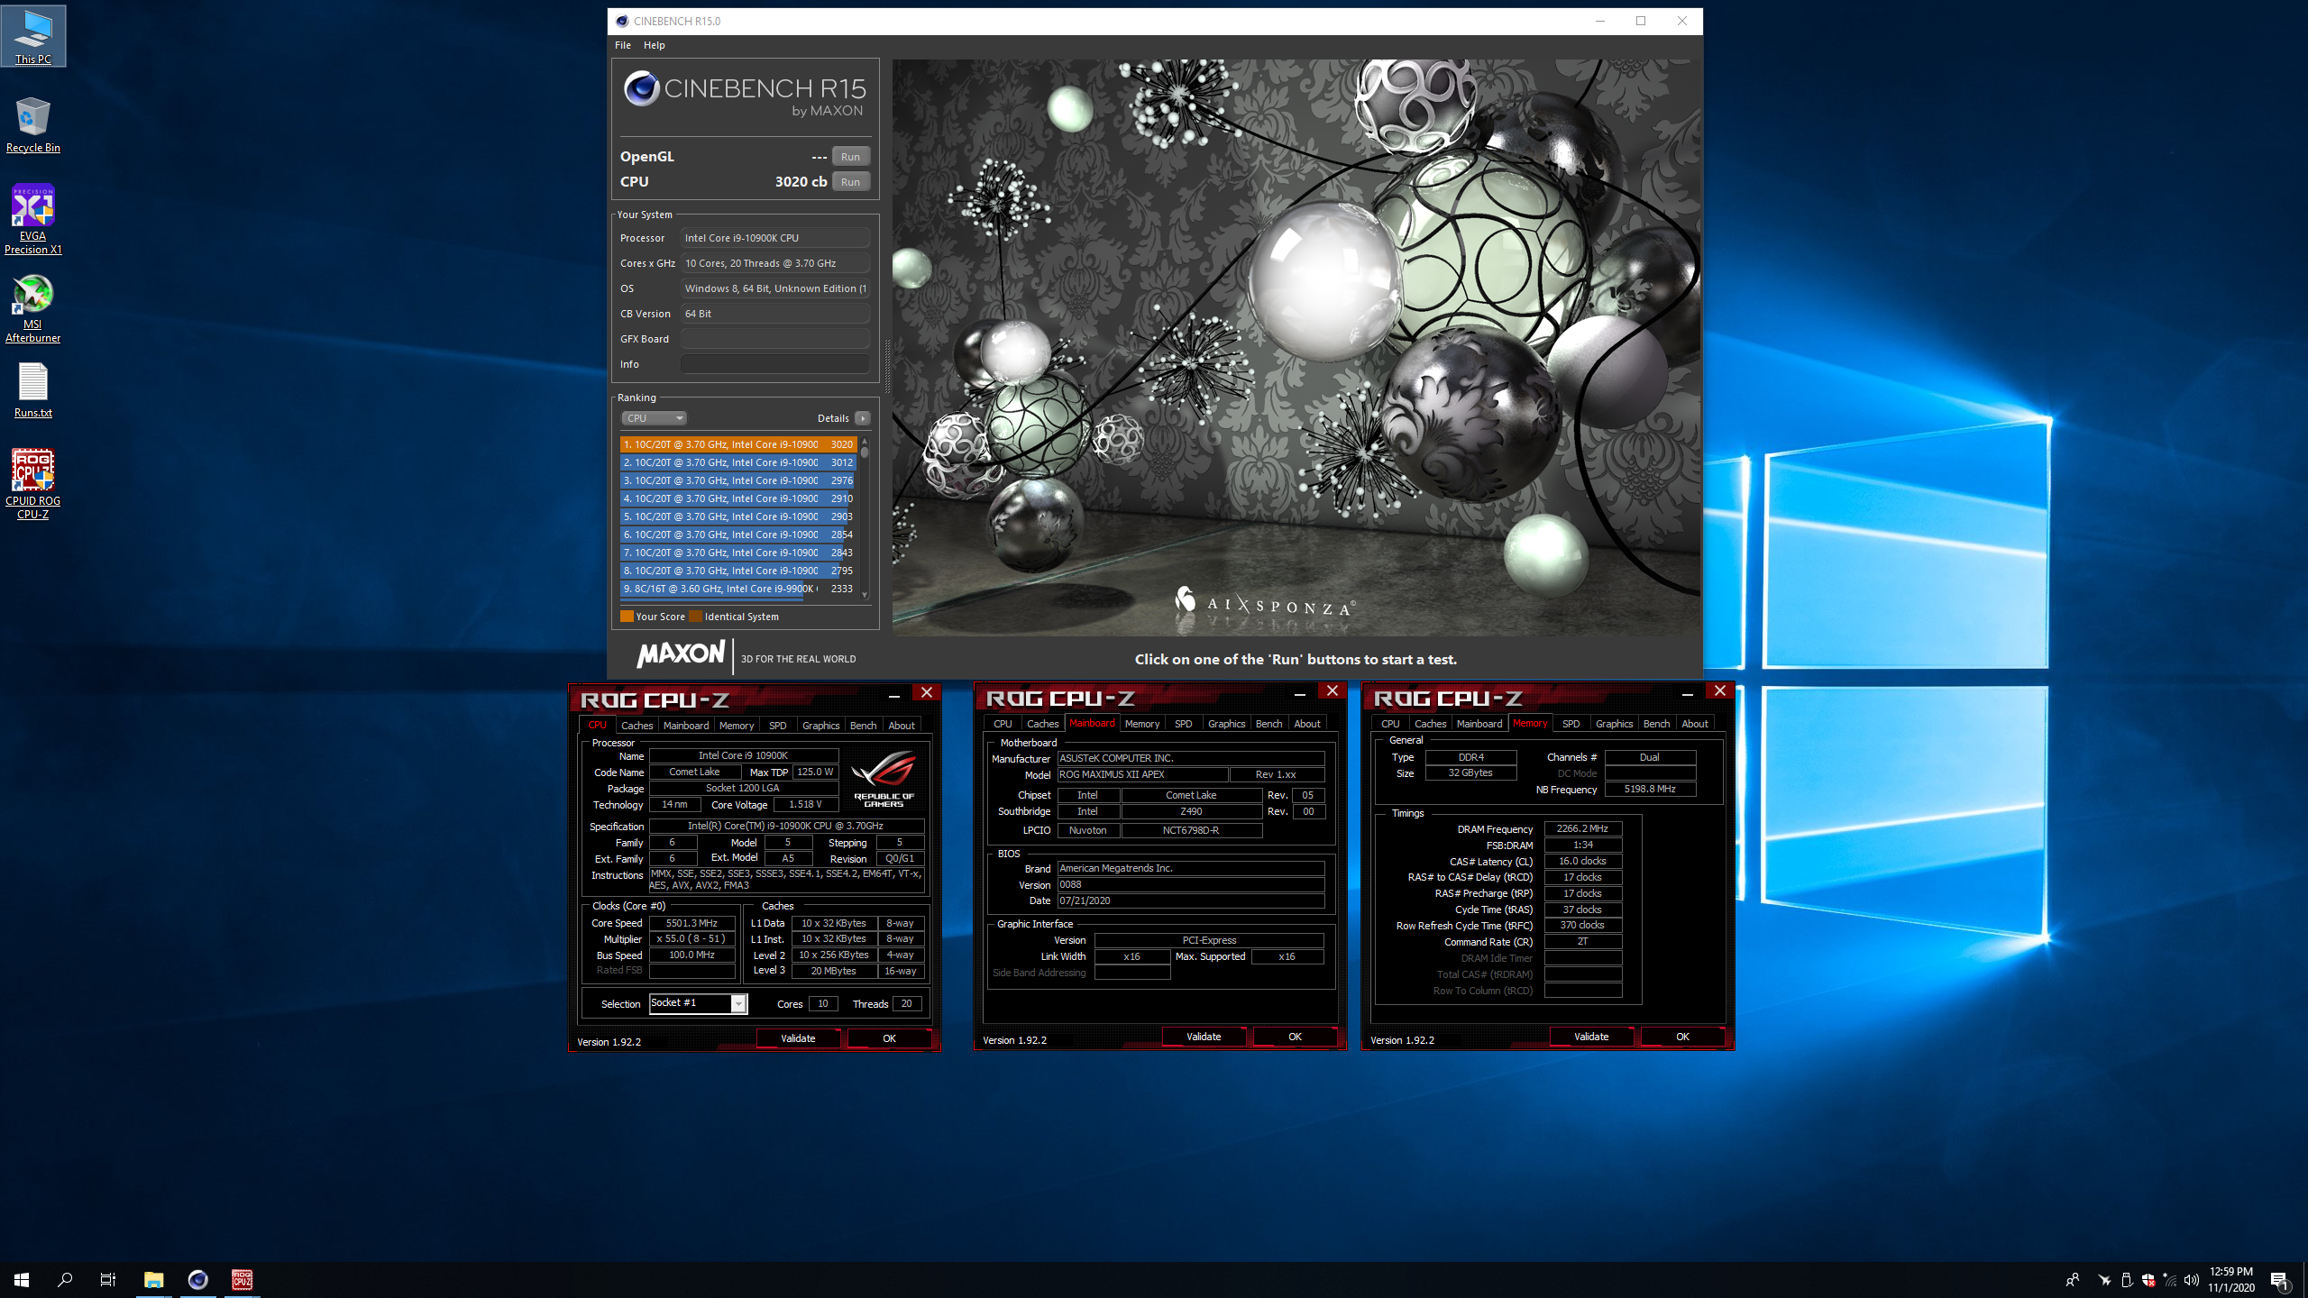Click the Your Score orange legend swatch
Screen dimensions: 2308x1298
point(627,617)
